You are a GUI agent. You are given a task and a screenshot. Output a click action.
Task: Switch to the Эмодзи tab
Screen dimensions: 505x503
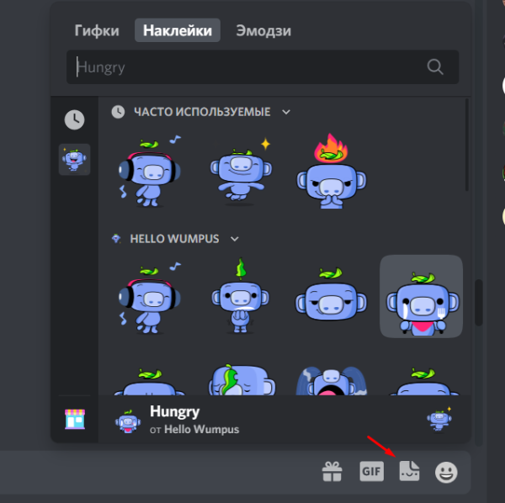263,31
